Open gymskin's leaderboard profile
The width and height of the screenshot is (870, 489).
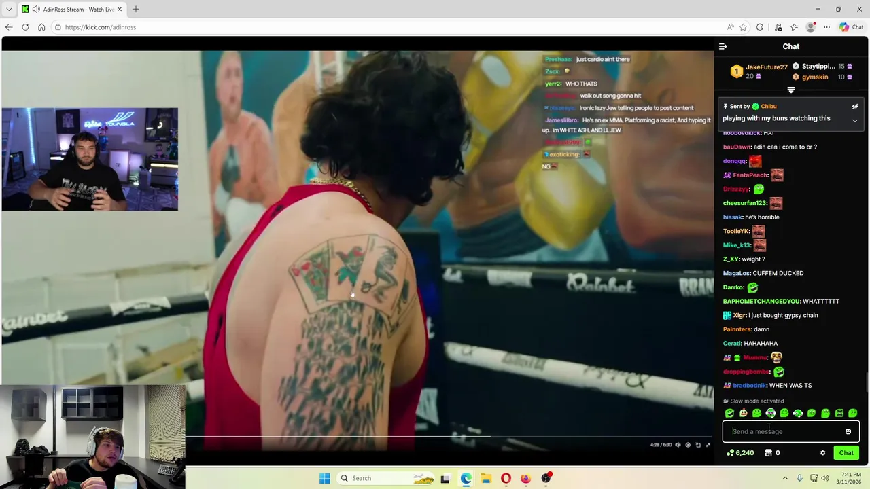pyautogui.click(x=815, y=77)
